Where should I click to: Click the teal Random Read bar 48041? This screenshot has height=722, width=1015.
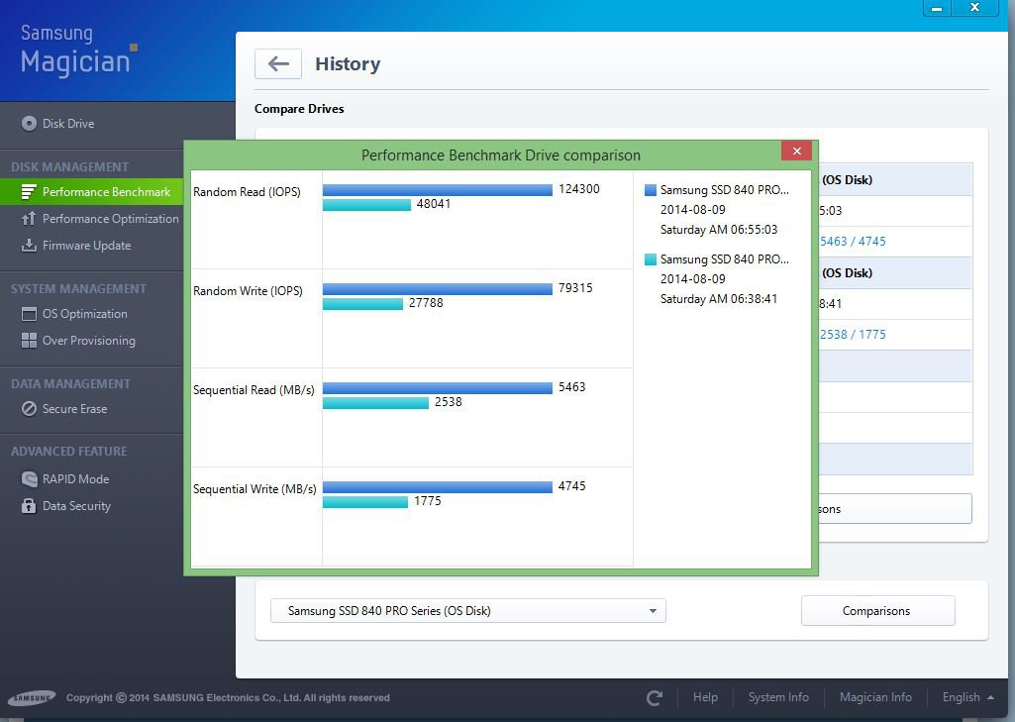[367, 205]
